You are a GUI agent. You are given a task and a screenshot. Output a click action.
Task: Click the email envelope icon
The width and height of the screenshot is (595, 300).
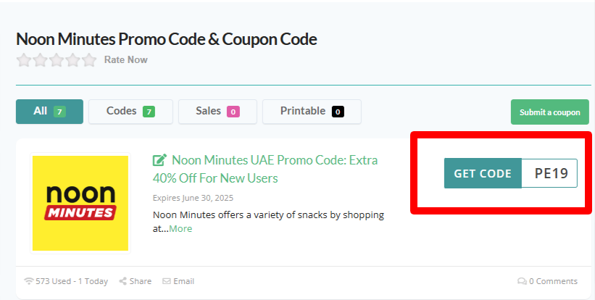tap(167, 281)
